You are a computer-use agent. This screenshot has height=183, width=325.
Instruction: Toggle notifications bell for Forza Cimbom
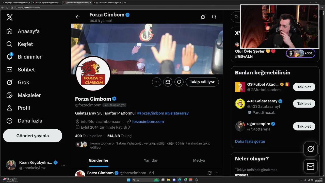point(179,82)
